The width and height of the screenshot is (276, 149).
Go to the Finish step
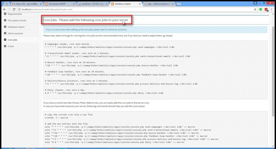coord(11,46)
